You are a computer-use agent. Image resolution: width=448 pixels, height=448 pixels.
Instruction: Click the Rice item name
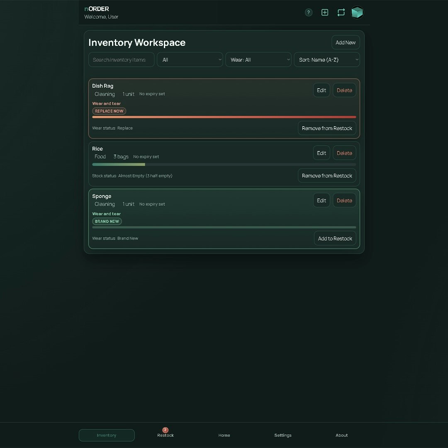coord(97,149)
